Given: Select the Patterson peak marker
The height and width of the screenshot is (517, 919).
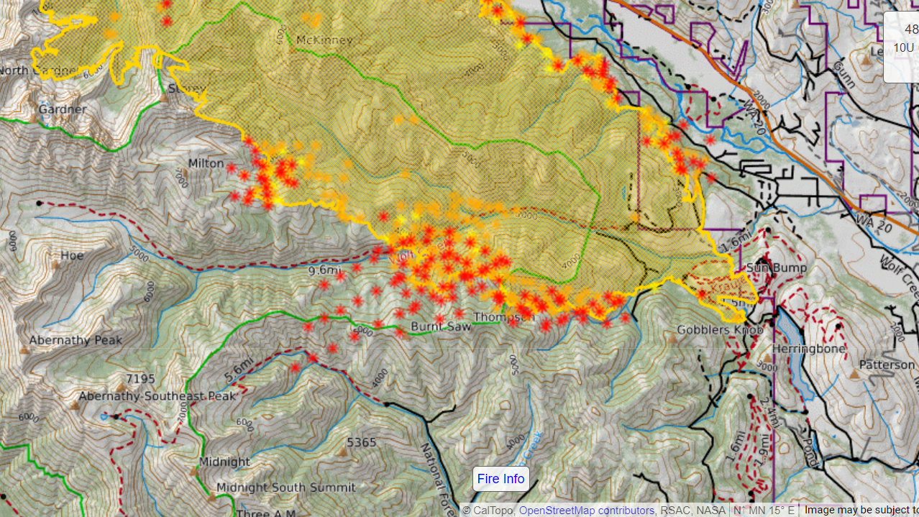Looking at the screenshot, I should pos(854,374).
